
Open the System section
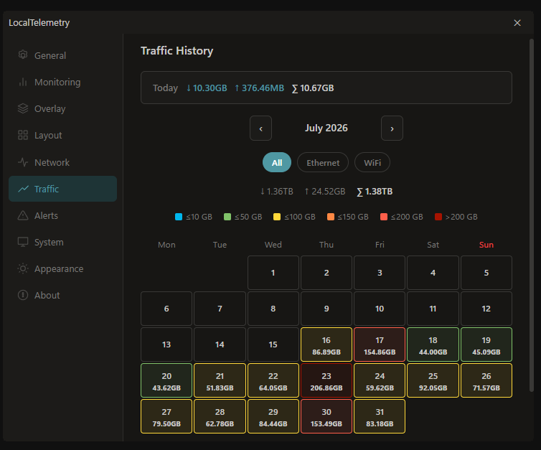pyautogui.click(x=63, y=242)
